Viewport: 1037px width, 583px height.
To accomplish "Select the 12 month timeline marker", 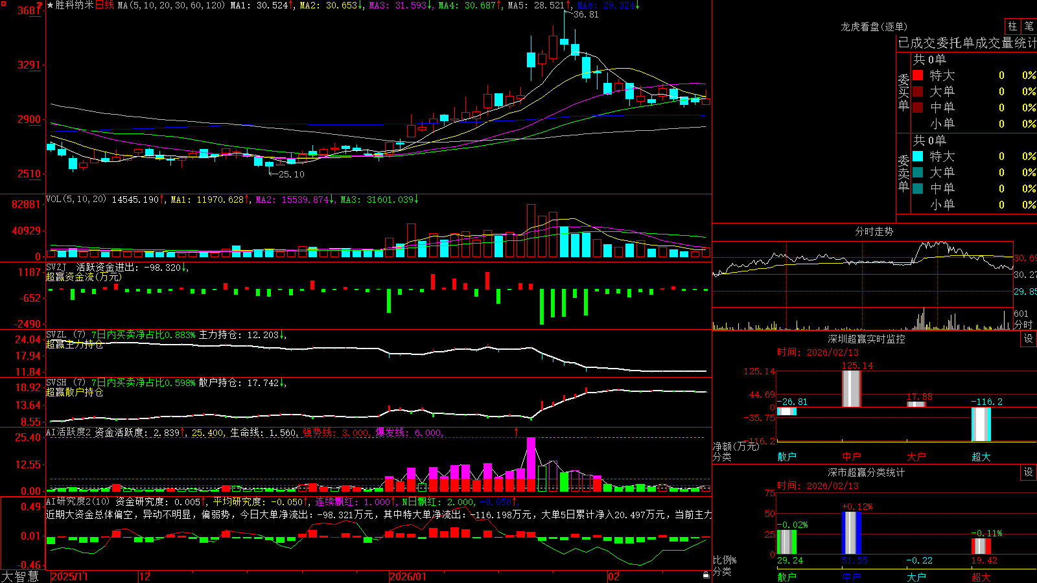I will (x=145, y=577).
